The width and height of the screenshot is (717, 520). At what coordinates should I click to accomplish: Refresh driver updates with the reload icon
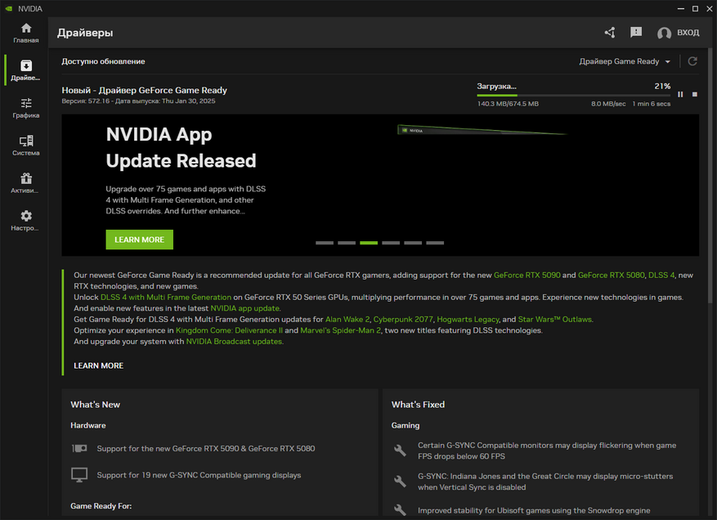pos(692,61)
